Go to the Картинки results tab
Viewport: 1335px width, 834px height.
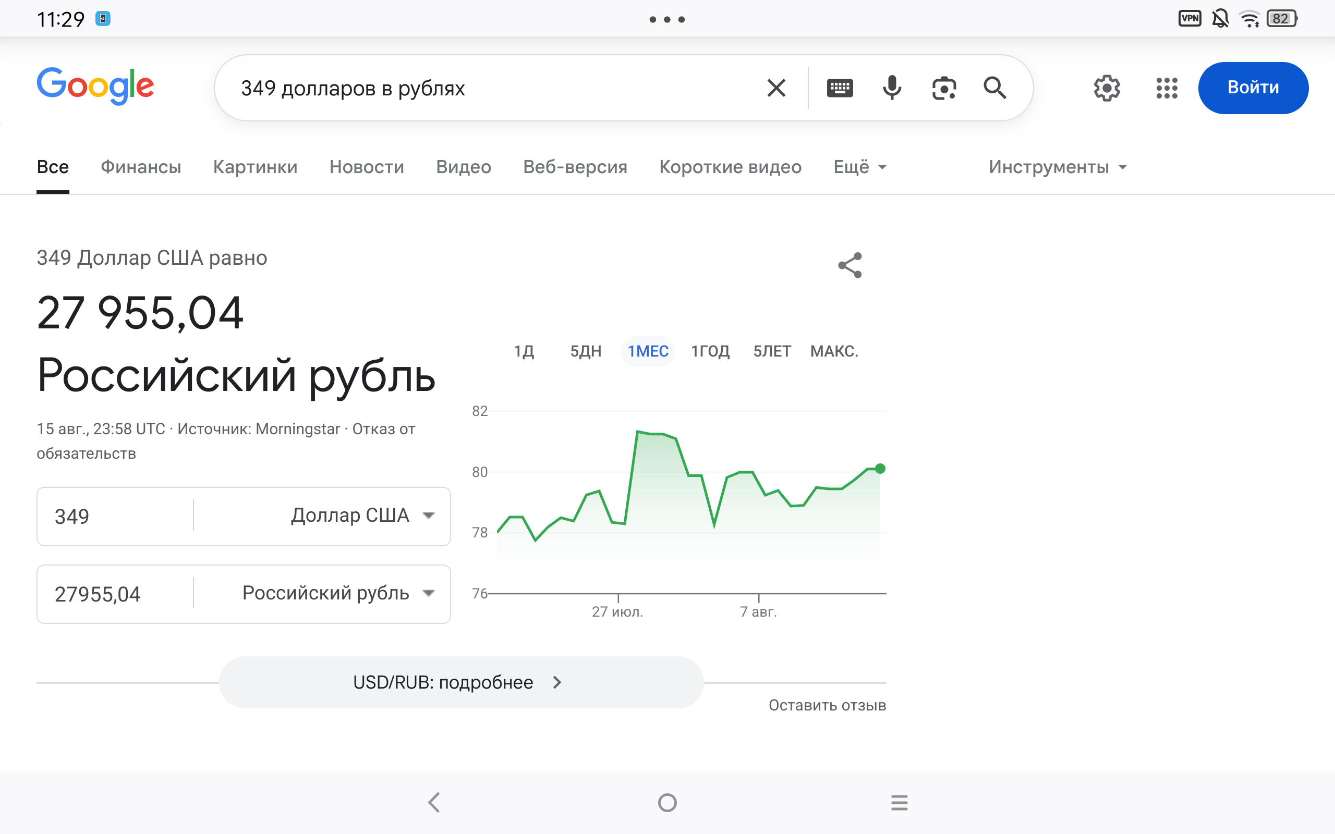[x=255, y=167]
